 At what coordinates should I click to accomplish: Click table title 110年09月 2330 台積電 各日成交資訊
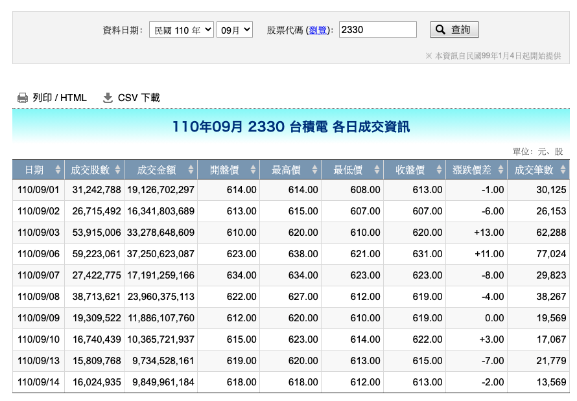click(x=290, y=127)
